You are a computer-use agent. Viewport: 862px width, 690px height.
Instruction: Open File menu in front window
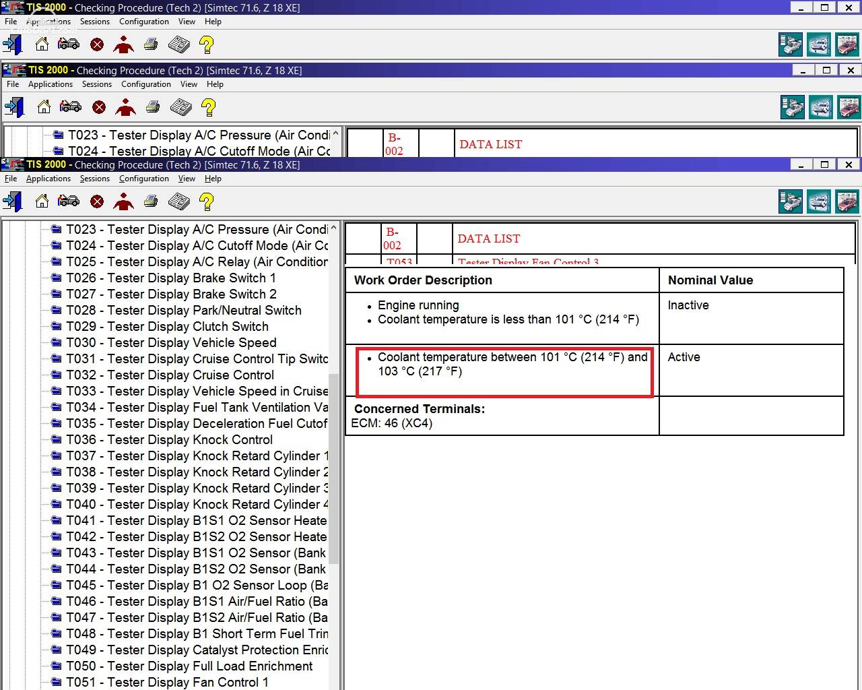[x=11, y=179]
